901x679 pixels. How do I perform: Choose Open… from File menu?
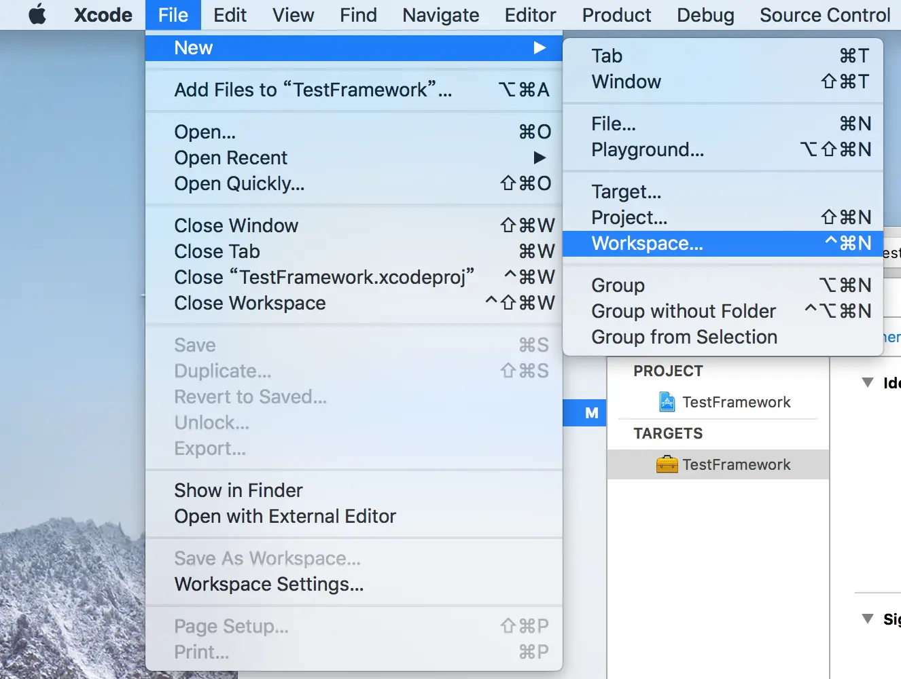(354, 132)
